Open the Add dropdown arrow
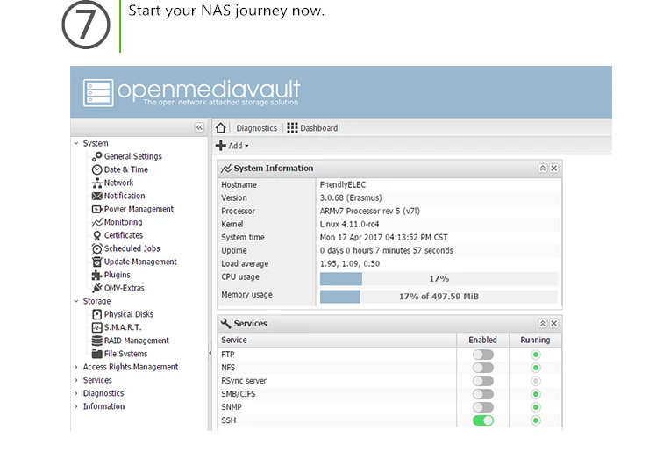This screenshot has width=649, height=452. (x=246, y=146)
